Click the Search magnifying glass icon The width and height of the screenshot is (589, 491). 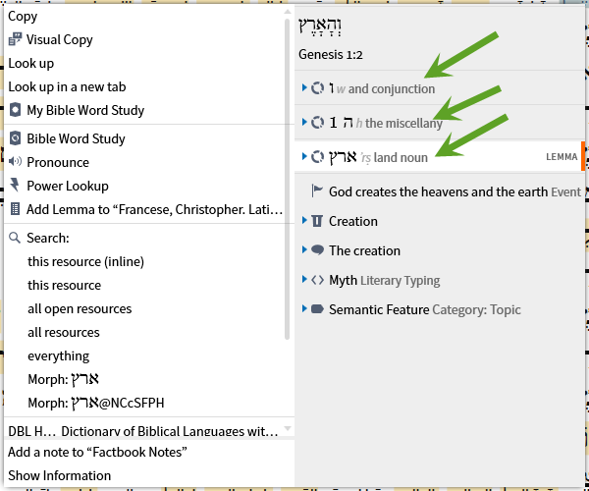coord(15,238)
